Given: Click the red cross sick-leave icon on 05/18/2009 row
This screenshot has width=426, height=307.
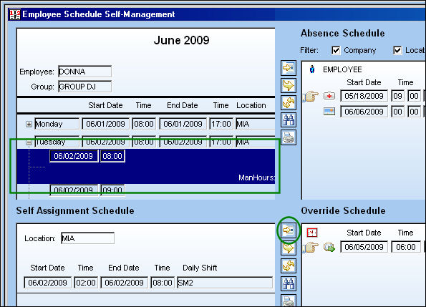Looking at the screenshot, I should [x=329, y=96].
